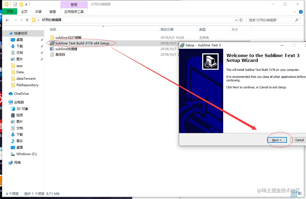
Task: Open Explorer help question mark
Action: [301, 12]
